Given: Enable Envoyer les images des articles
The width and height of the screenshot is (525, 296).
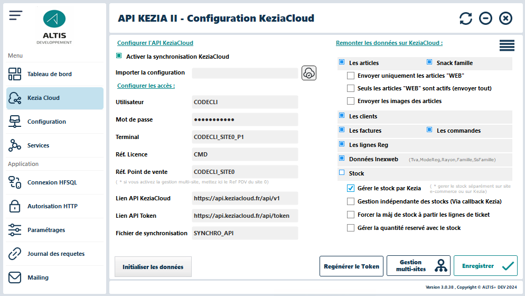Looking at the screenshot, I should point(351,101).
